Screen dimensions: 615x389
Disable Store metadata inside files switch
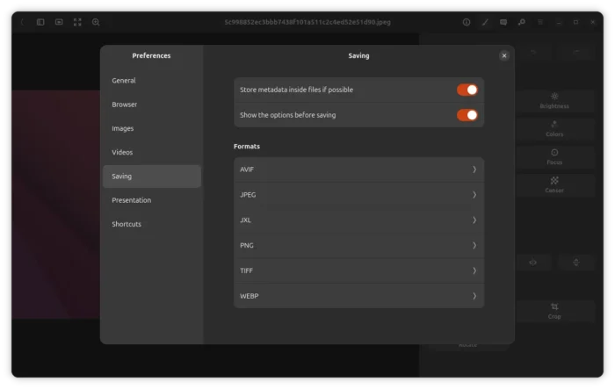point(467,90)
